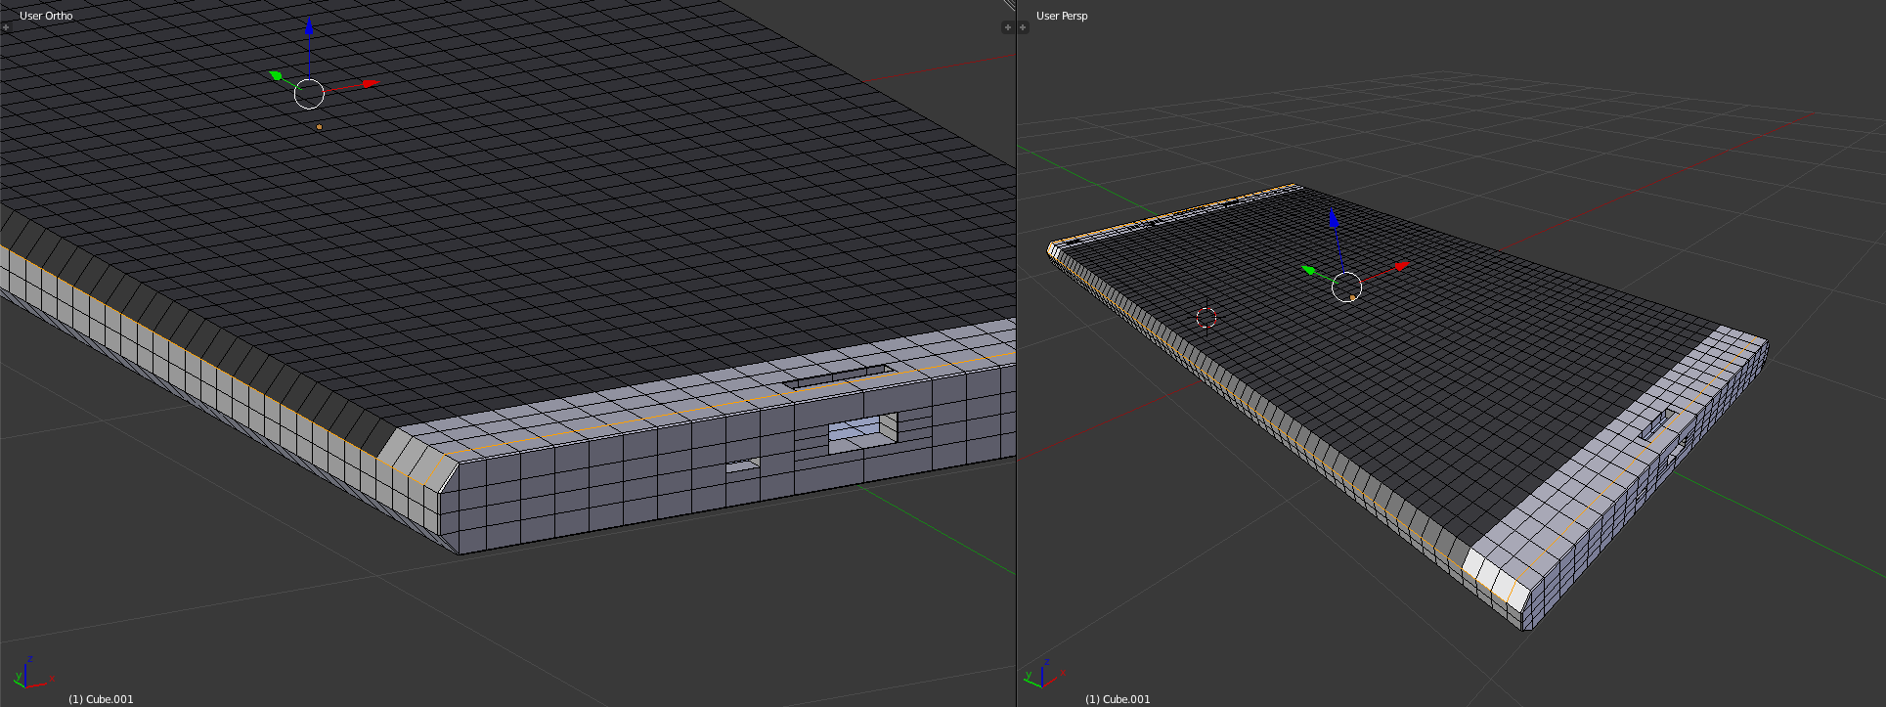Click red X-axis manipulator arrow in Persp viewport
The image size is (1886, 707).
[x=1402, y=265]
